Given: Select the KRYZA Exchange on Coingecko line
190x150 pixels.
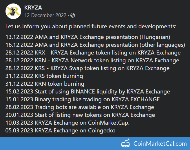Looking at the screenshot, I should tap(60, 131).
